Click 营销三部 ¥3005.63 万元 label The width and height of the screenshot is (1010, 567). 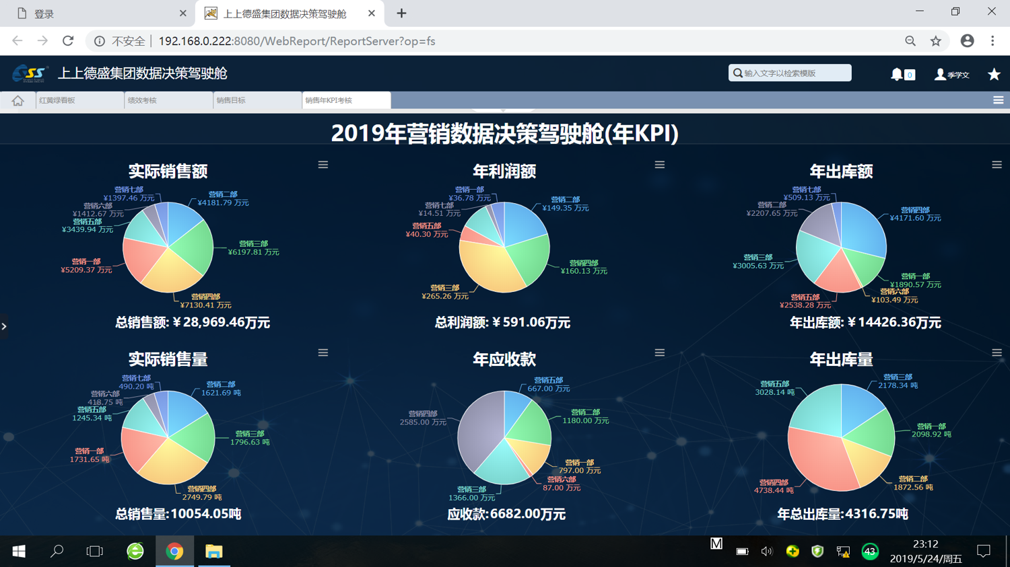coord(758,262)
